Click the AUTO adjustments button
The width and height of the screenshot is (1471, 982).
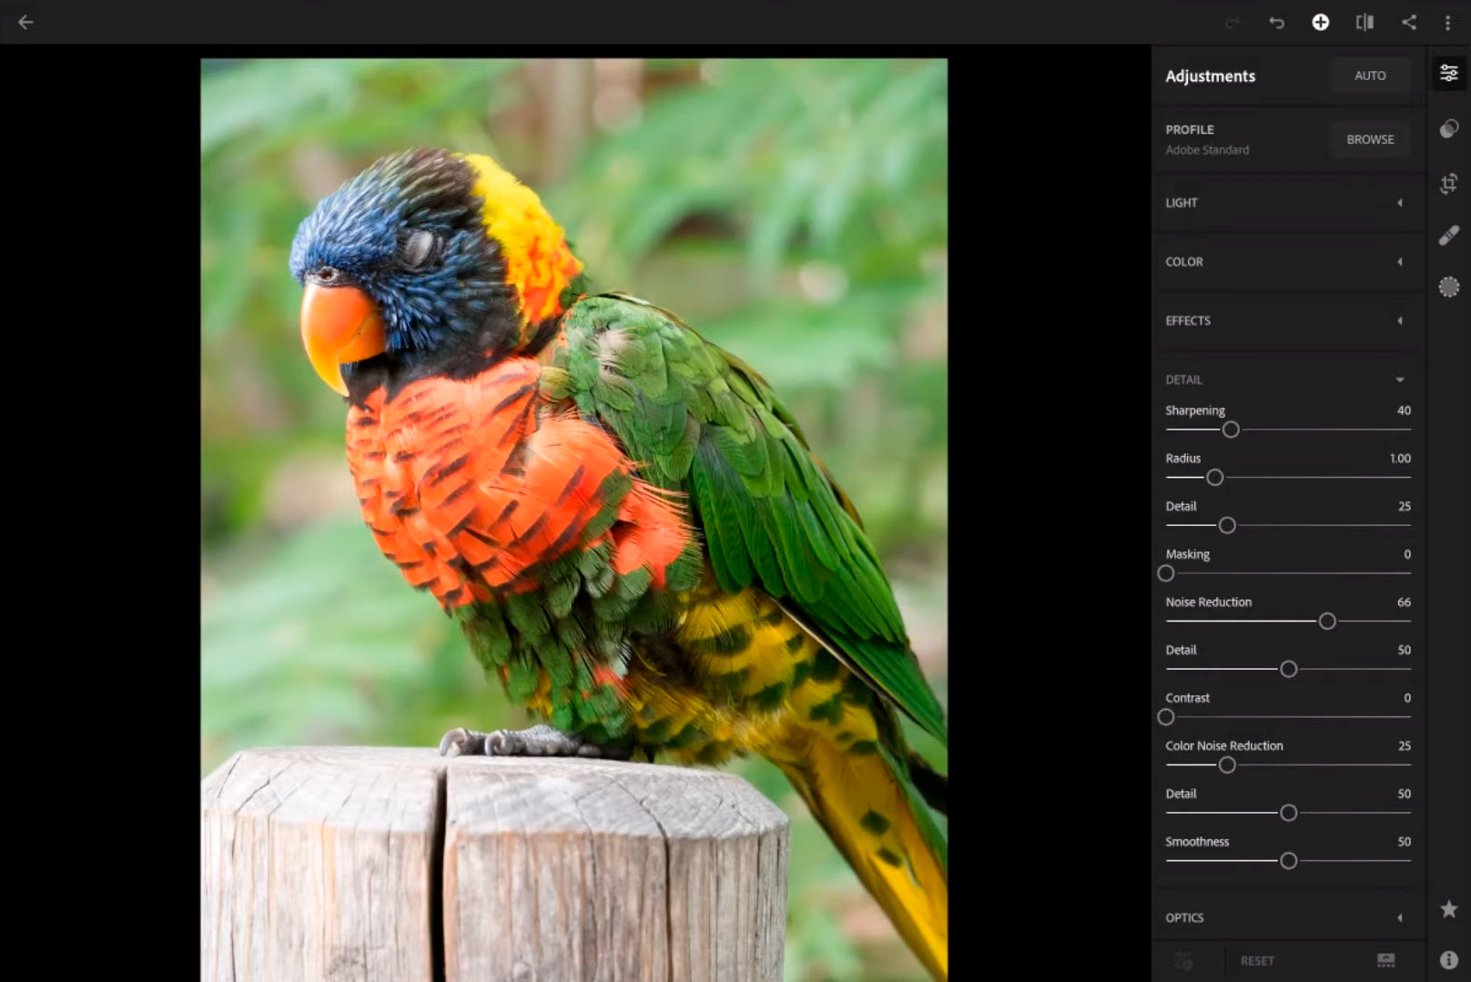click(x=1370, y=76)
